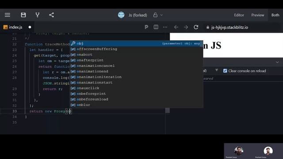Click the project title Js (forked)
Screen dimensions: 283x159
coord(138,15)
